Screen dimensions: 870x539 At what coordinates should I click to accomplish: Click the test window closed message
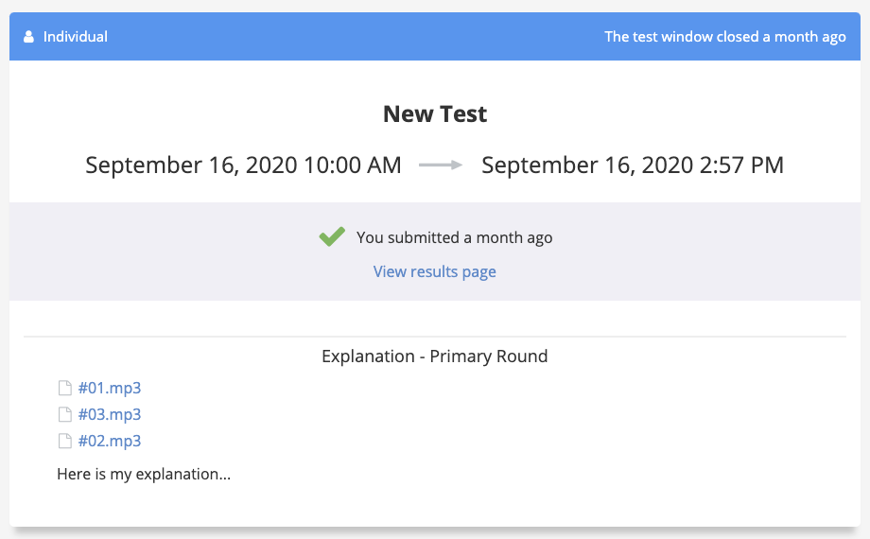coord(725,37)
